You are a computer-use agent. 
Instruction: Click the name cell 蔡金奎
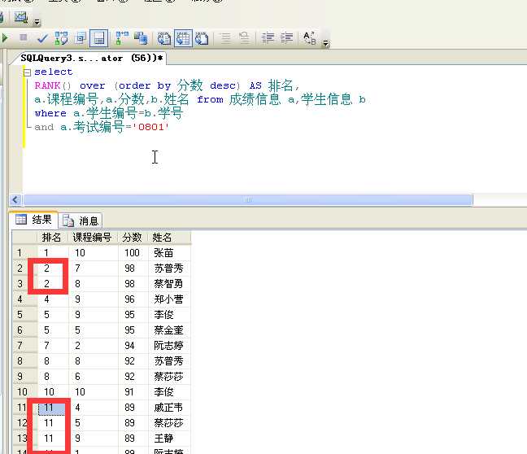[169, 330]
